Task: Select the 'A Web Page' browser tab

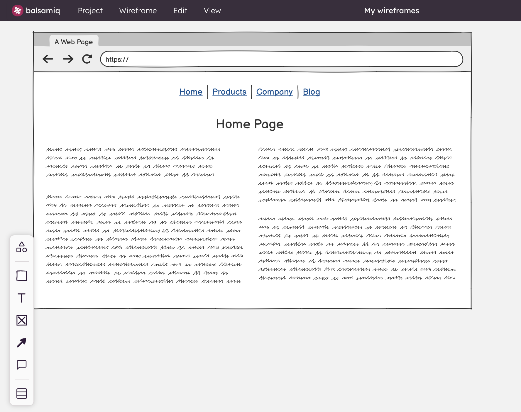Action: pyautogui.click(x=74, y=42)
